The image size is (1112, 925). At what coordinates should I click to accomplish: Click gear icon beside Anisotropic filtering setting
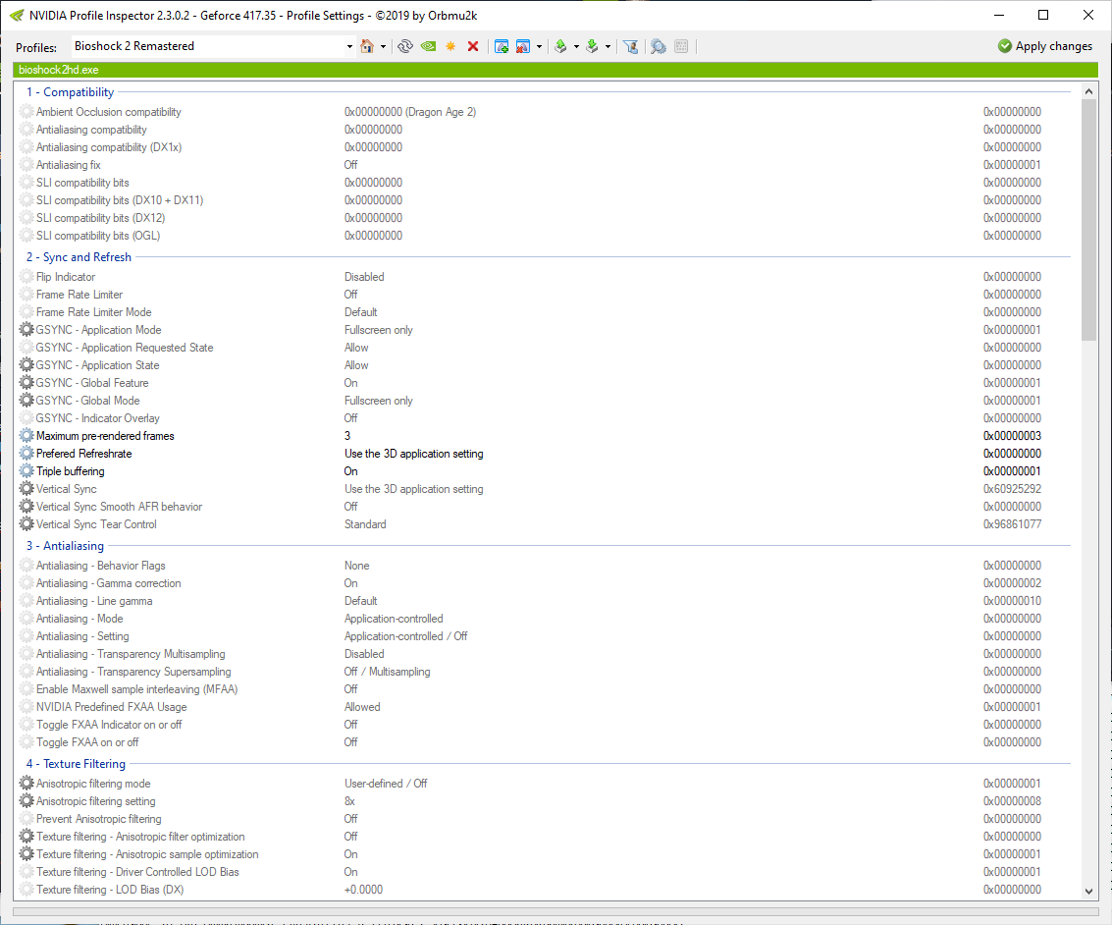point(26,801)
